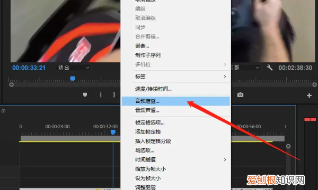Click the program monitor zoom bar right handle
Image resolution: width=318 pixels, height=190 pixels.
(314, 85)
